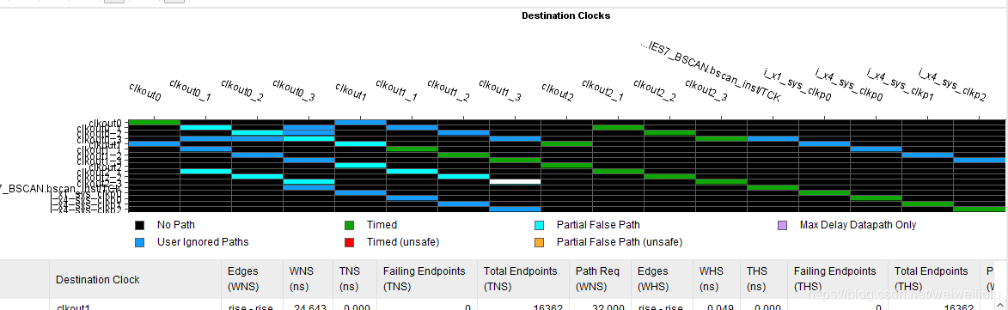Image resolution: width=1008 pixels, height=310 pixels.
Task: Select the white highlighted matrix cell
Action: (x=515, y=182)
